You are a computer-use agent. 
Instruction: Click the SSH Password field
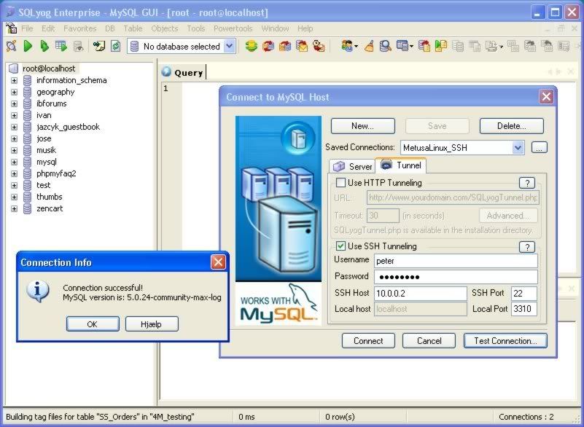click(x=456, y=277)
